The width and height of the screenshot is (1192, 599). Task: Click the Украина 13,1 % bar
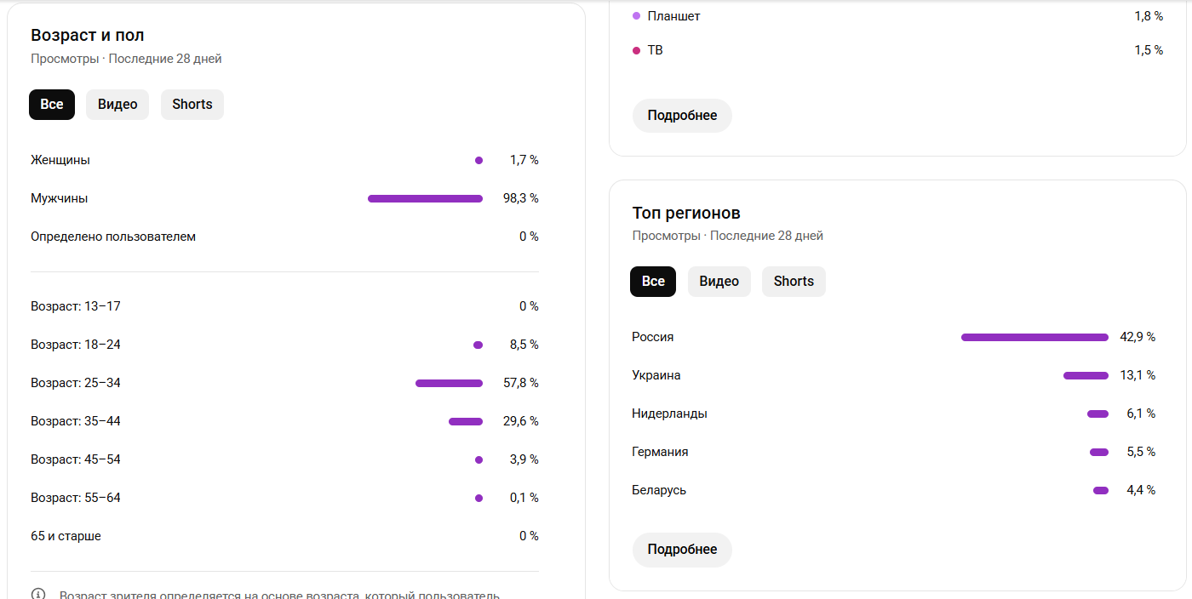[x=1086, y=375]
